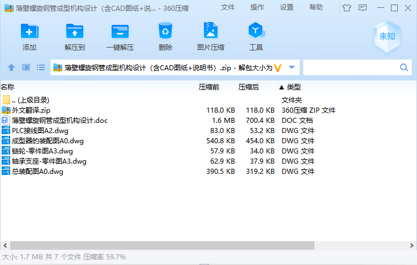Open the 工具 tools icon
Viewport: 417px width, 265px height.
click(256, 30)
